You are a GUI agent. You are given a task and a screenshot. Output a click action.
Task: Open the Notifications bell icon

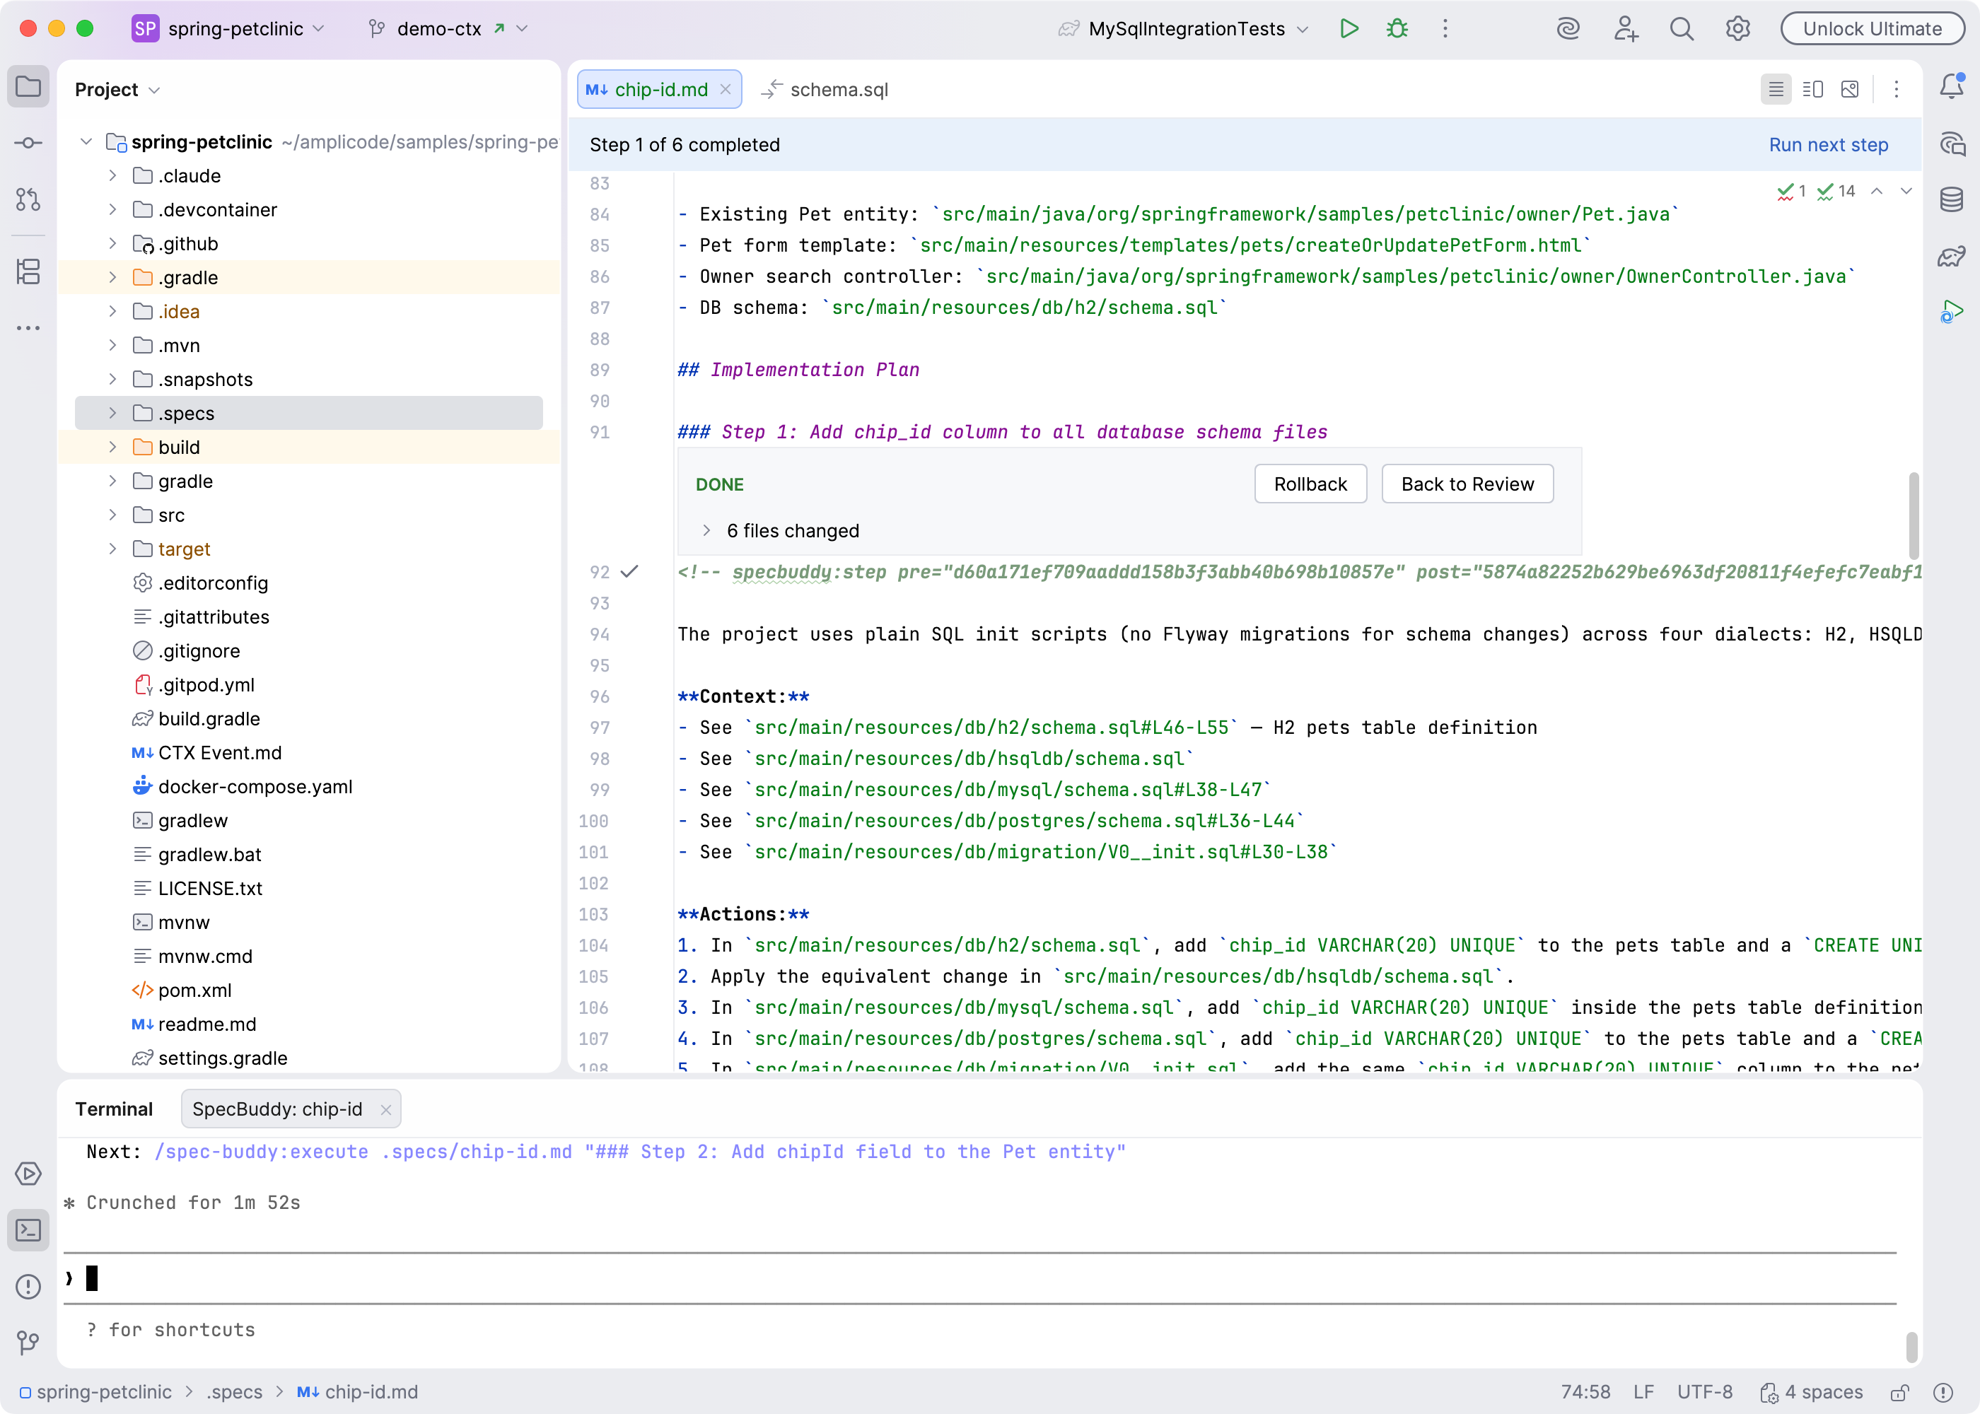pos(1951,86)
